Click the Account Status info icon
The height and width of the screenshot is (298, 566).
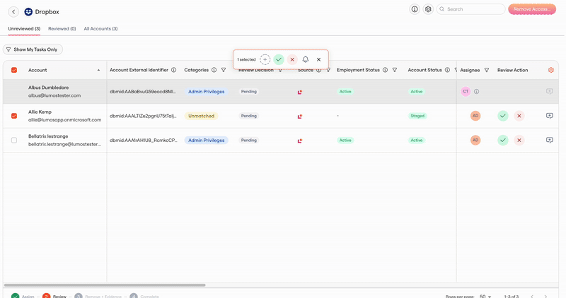click(447, 70)
